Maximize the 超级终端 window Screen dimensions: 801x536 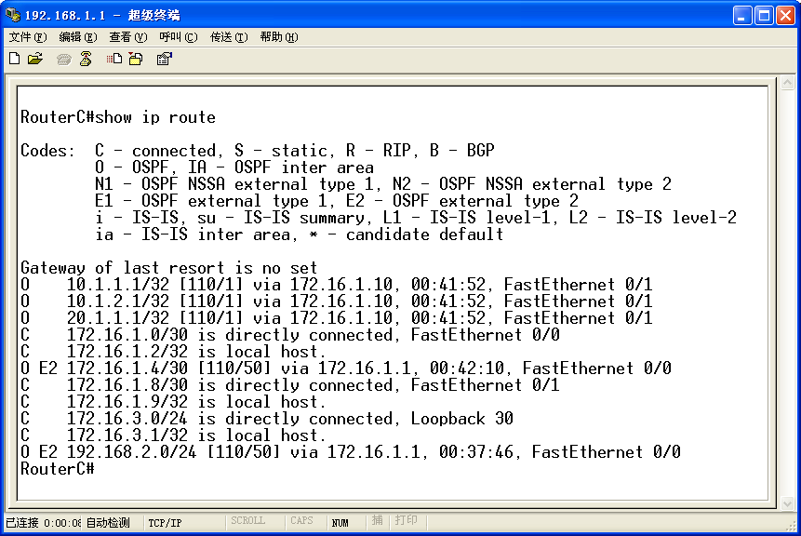click(764, 16)
